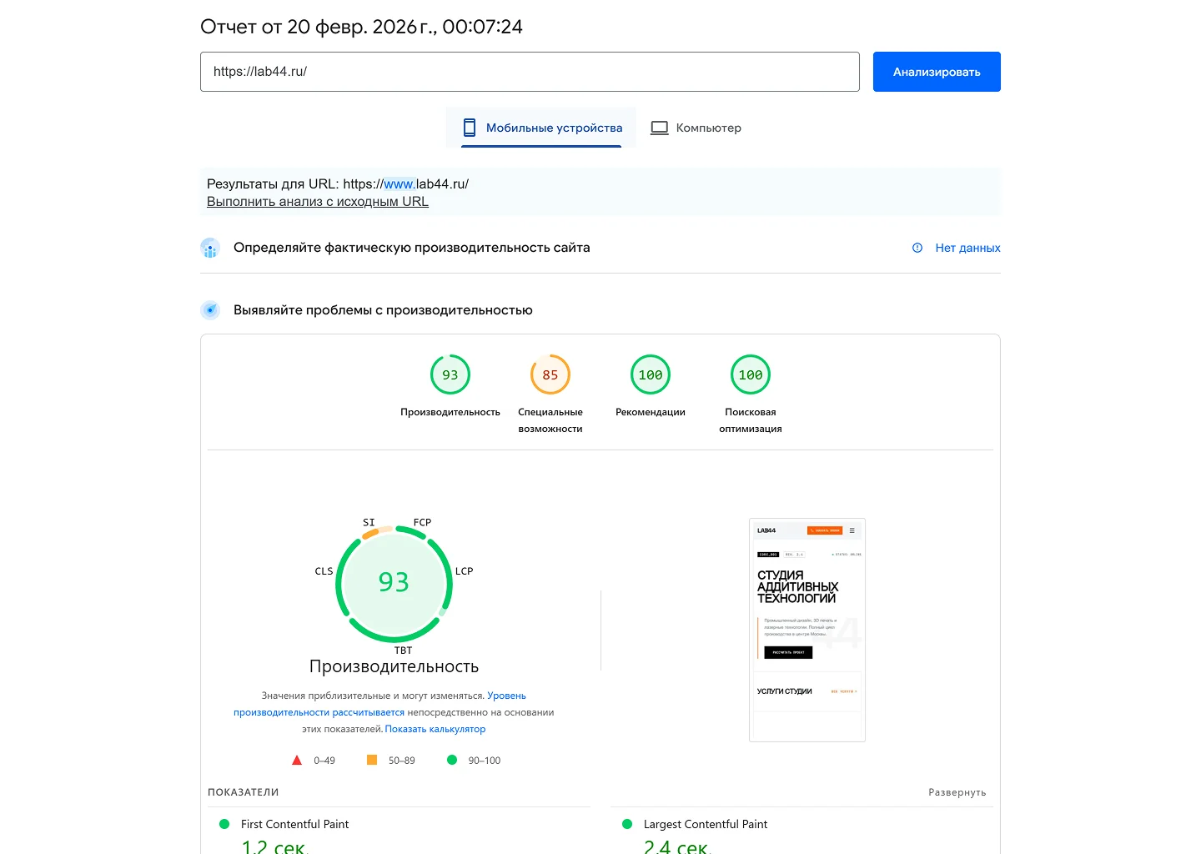The image size is (1201, 854).
Task: Expand metrics with Развернуть
Action: [957, 792]
